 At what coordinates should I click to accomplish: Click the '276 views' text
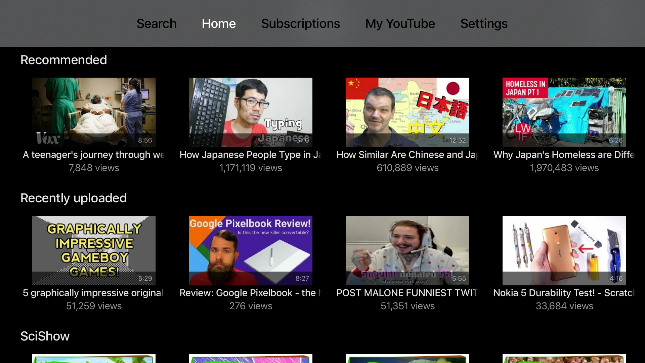click(x=251, y=306)
